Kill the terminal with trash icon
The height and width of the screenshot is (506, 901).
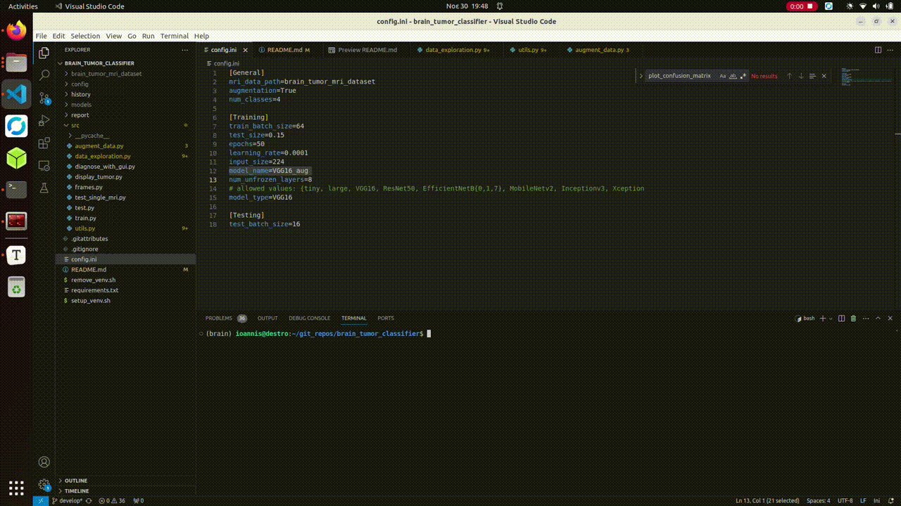[x=853, y=318]
